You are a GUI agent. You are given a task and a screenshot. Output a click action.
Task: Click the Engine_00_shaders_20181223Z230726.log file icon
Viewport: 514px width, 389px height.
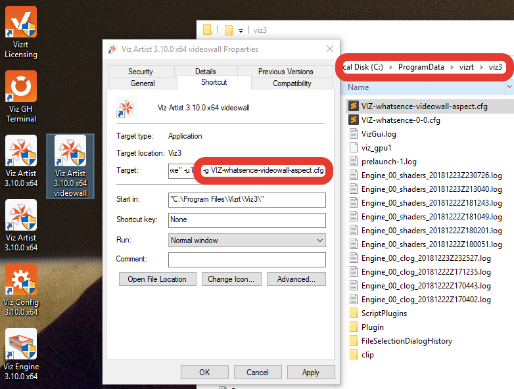click(x=354, y=175)
